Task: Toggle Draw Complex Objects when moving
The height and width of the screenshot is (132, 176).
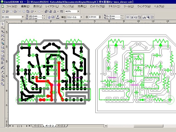Action: tap(144, 17)
